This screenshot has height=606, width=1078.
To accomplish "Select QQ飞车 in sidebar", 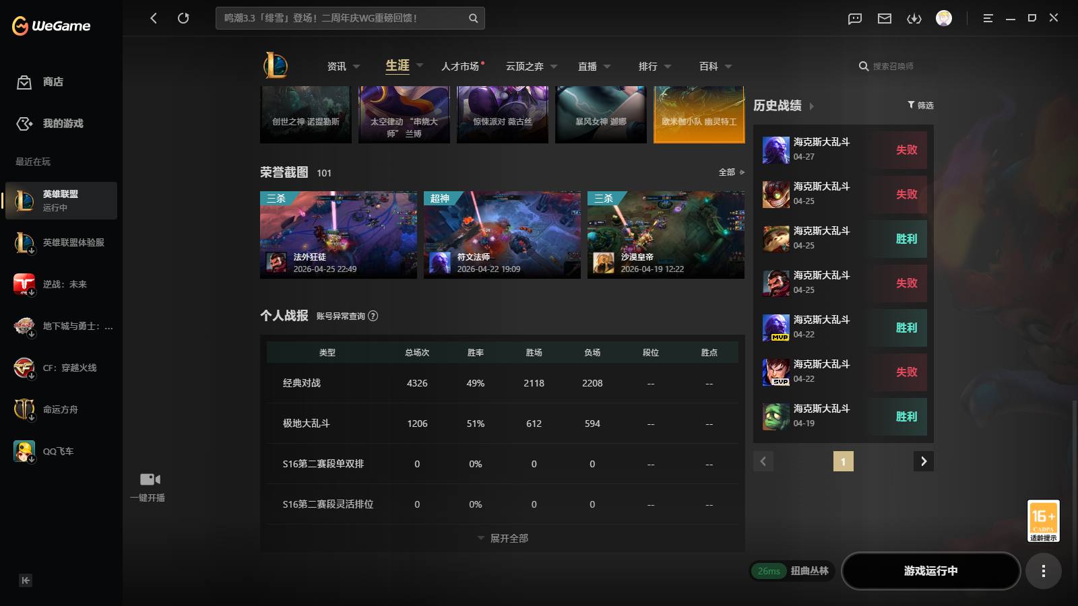I will pos(61,451).
